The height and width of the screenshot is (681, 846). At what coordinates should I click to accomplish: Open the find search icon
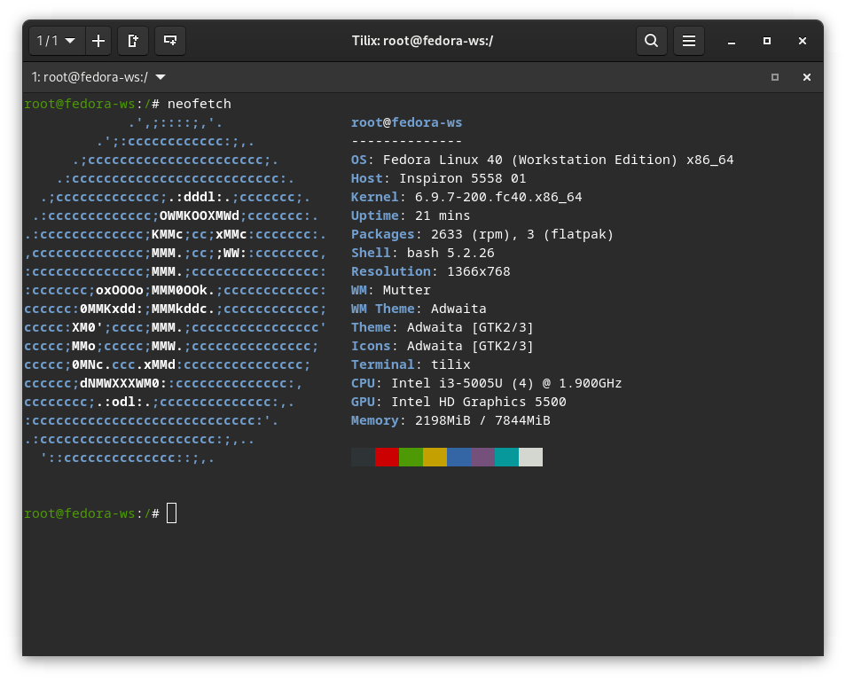(651, 41)
